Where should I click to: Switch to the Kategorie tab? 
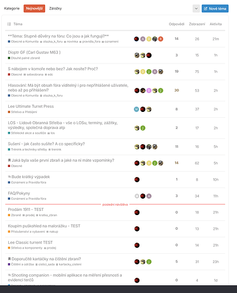[12, 8]
